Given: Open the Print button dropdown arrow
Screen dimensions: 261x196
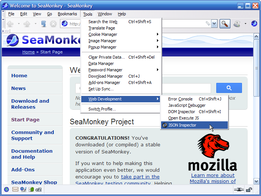Looking at the screenshot, I should (x=245, y=24).
